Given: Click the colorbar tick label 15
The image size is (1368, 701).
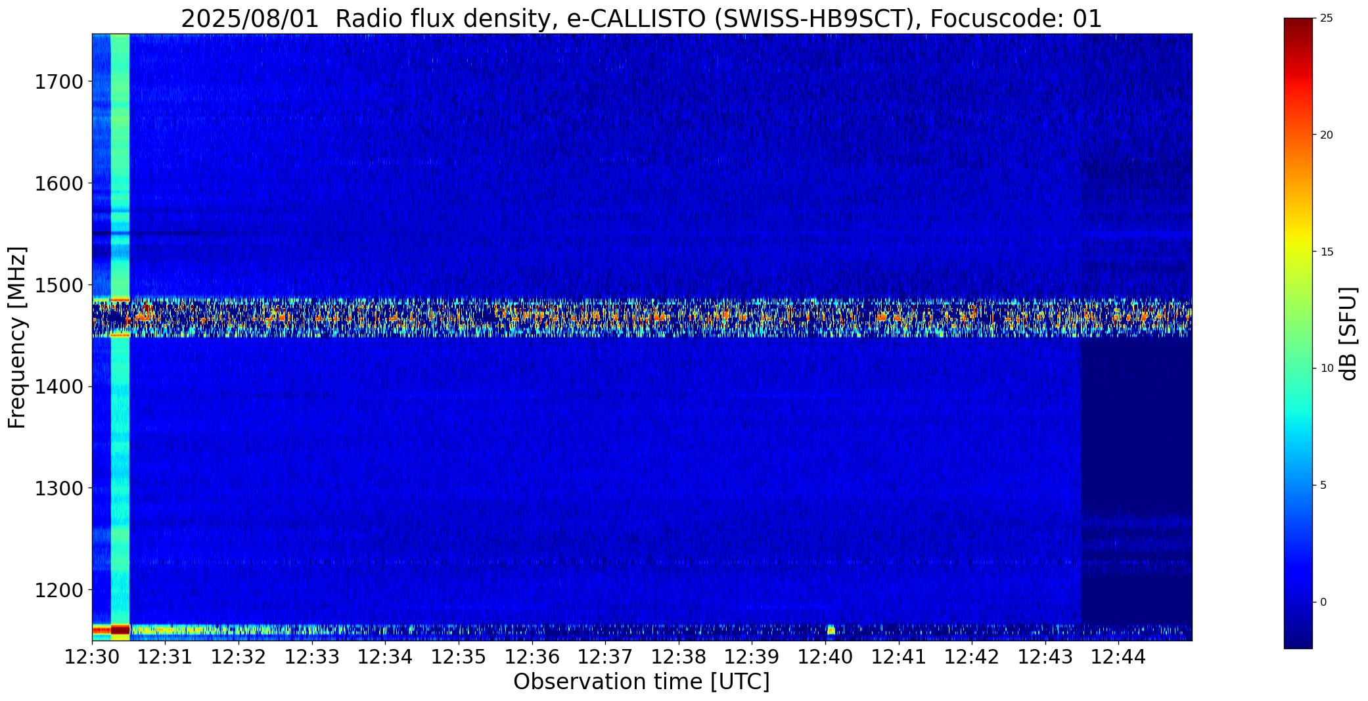Looking at the screenshot, I should pos(1327,252).
